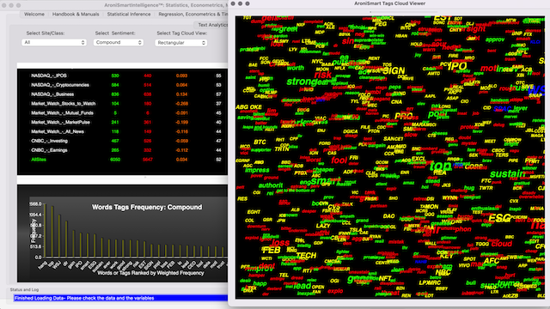Open the Tag Cloud View dropdown set to Rectangular
550x309 pixels.
[181, 43]
